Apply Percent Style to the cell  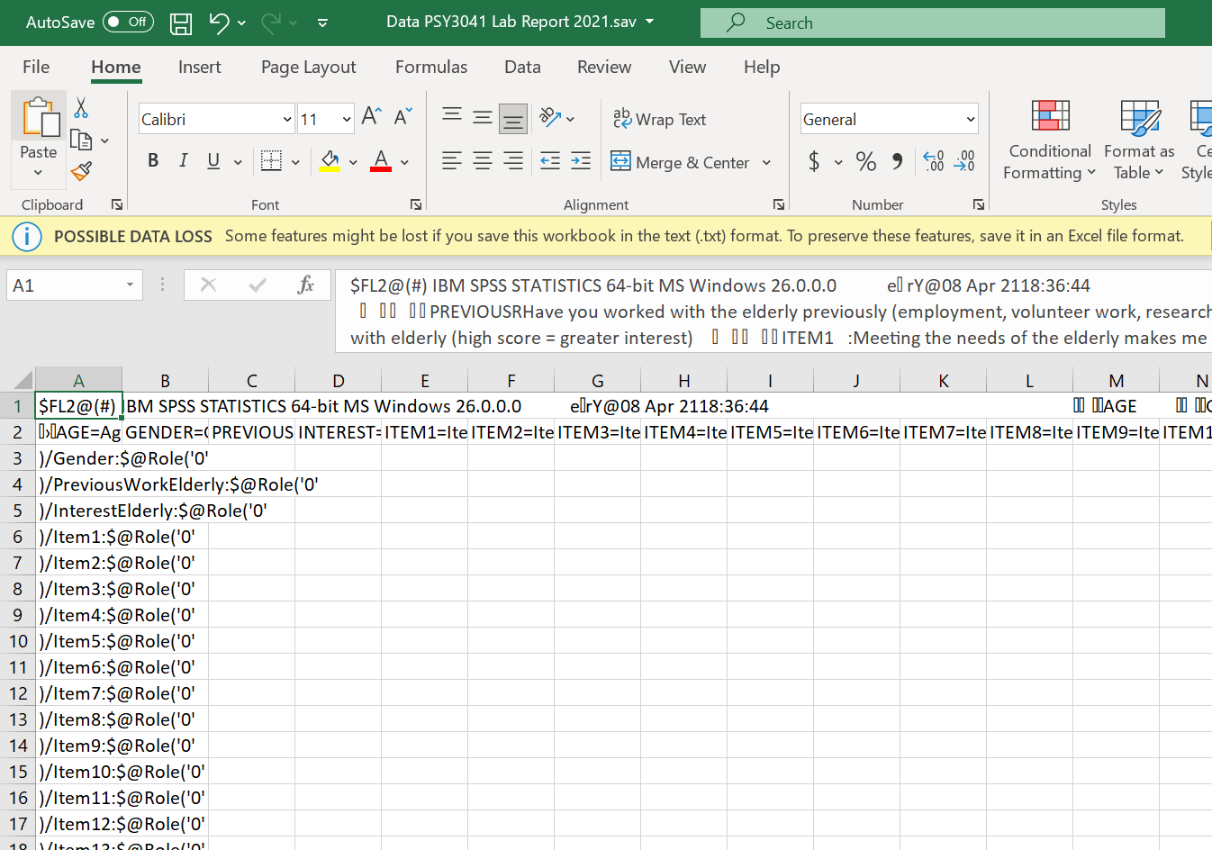click(x=865, y=162)
